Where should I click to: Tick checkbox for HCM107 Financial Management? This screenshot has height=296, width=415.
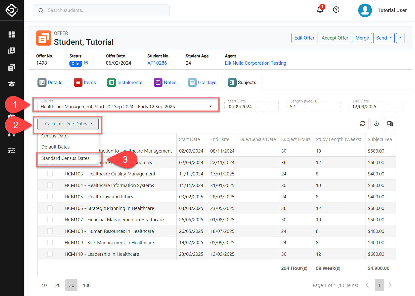(50, 219)
